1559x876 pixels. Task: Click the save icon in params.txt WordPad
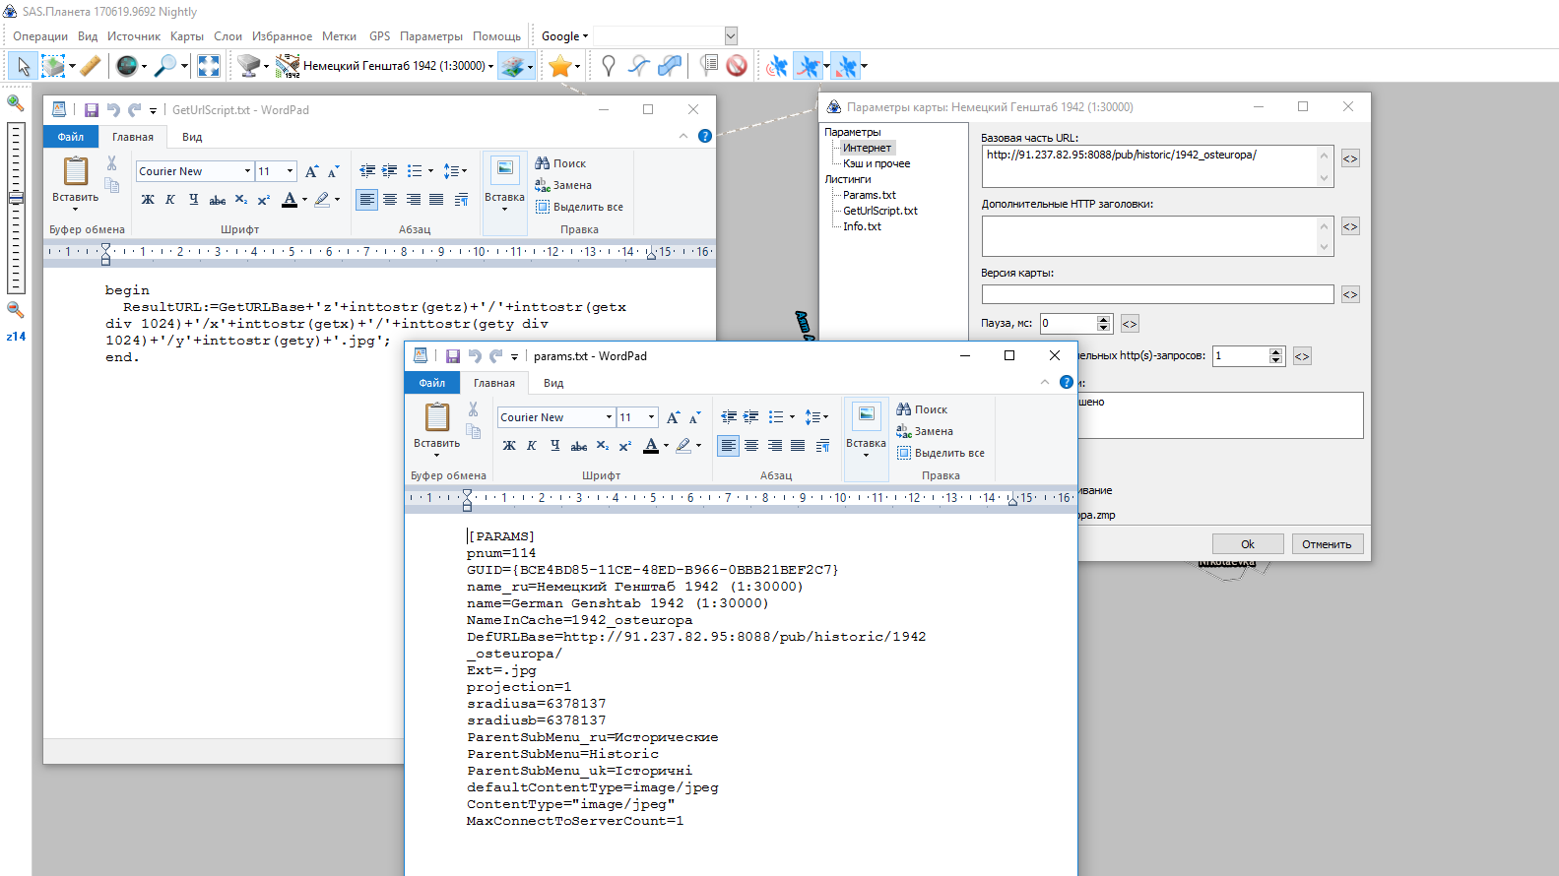453,356
